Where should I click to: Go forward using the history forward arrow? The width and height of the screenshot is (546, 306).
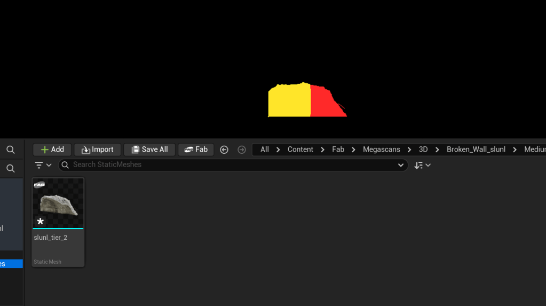click(x=242, y=150)
